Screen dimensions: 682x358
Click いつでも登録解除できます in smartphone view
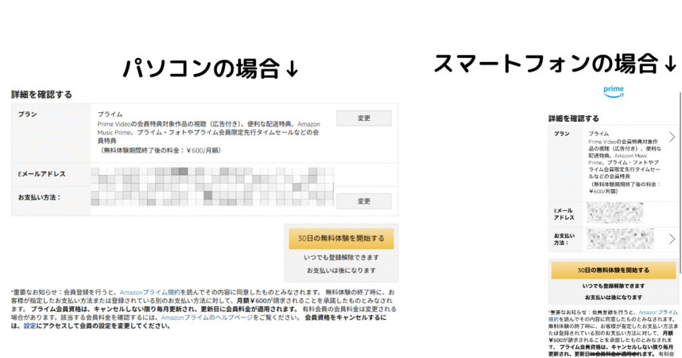pos(613,286)
